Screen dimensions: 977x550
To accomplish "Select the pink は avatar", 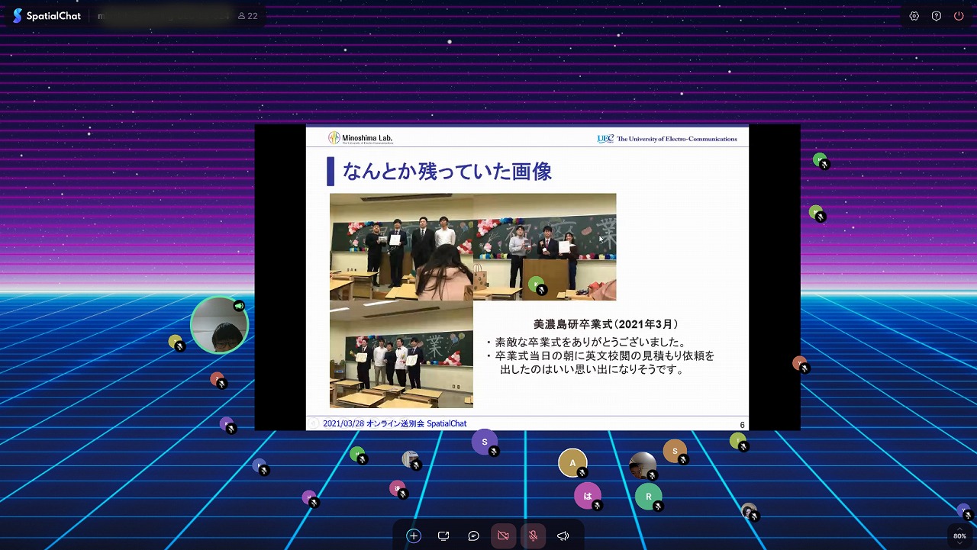I will 588,496.
